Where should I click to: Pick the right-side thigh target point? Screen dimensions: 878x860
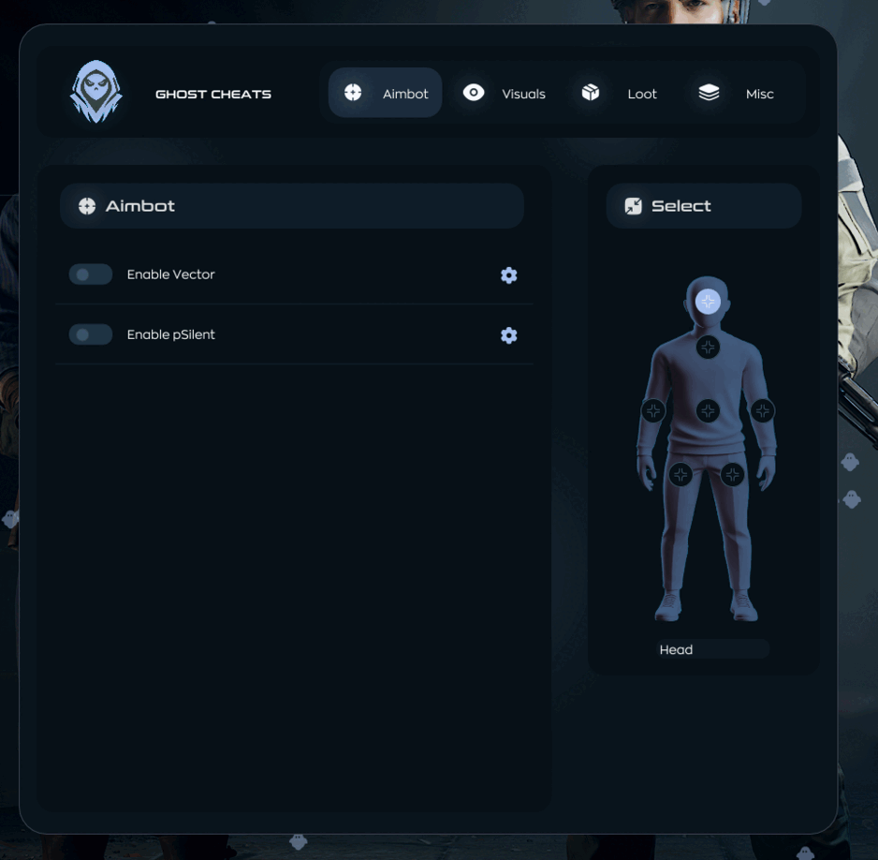(733, 475)
